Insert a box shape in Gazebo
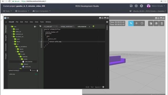The width and height of the screenshot is (168, 95). coord(151,23)
